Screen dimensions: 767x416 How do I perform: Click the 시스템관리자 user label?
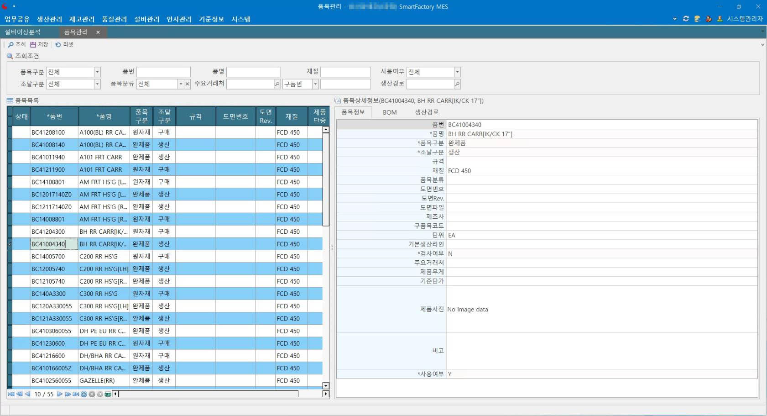click(745, 19)
